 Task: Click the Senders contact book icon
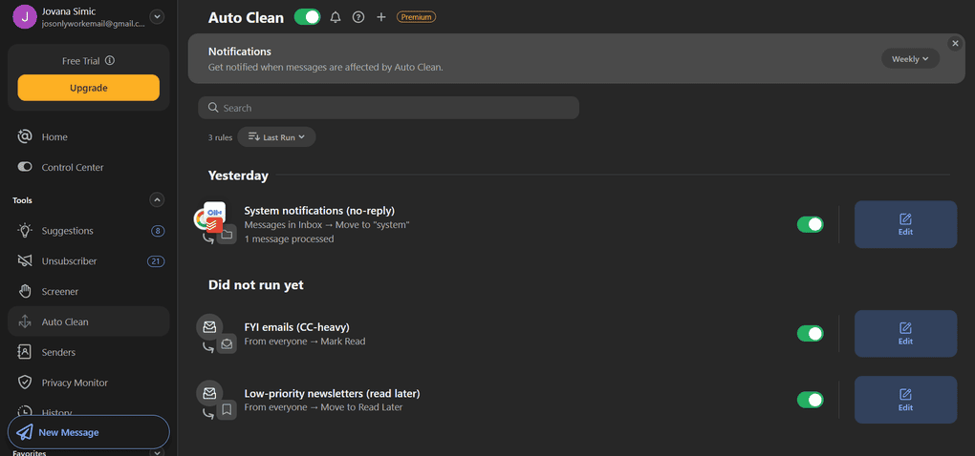pyautogui.click(x=25, y=352)
